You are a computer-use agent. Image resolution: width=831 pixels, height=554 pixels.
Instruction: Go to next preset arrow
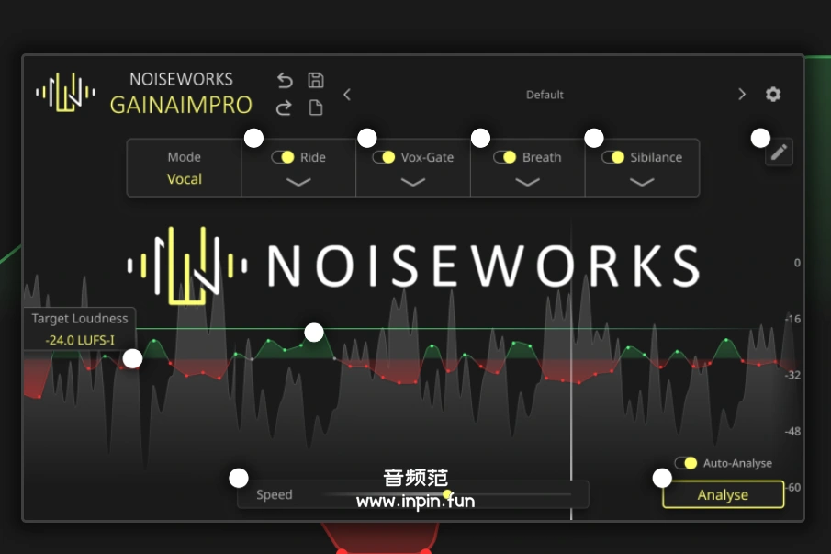click(x=741, y=95)
